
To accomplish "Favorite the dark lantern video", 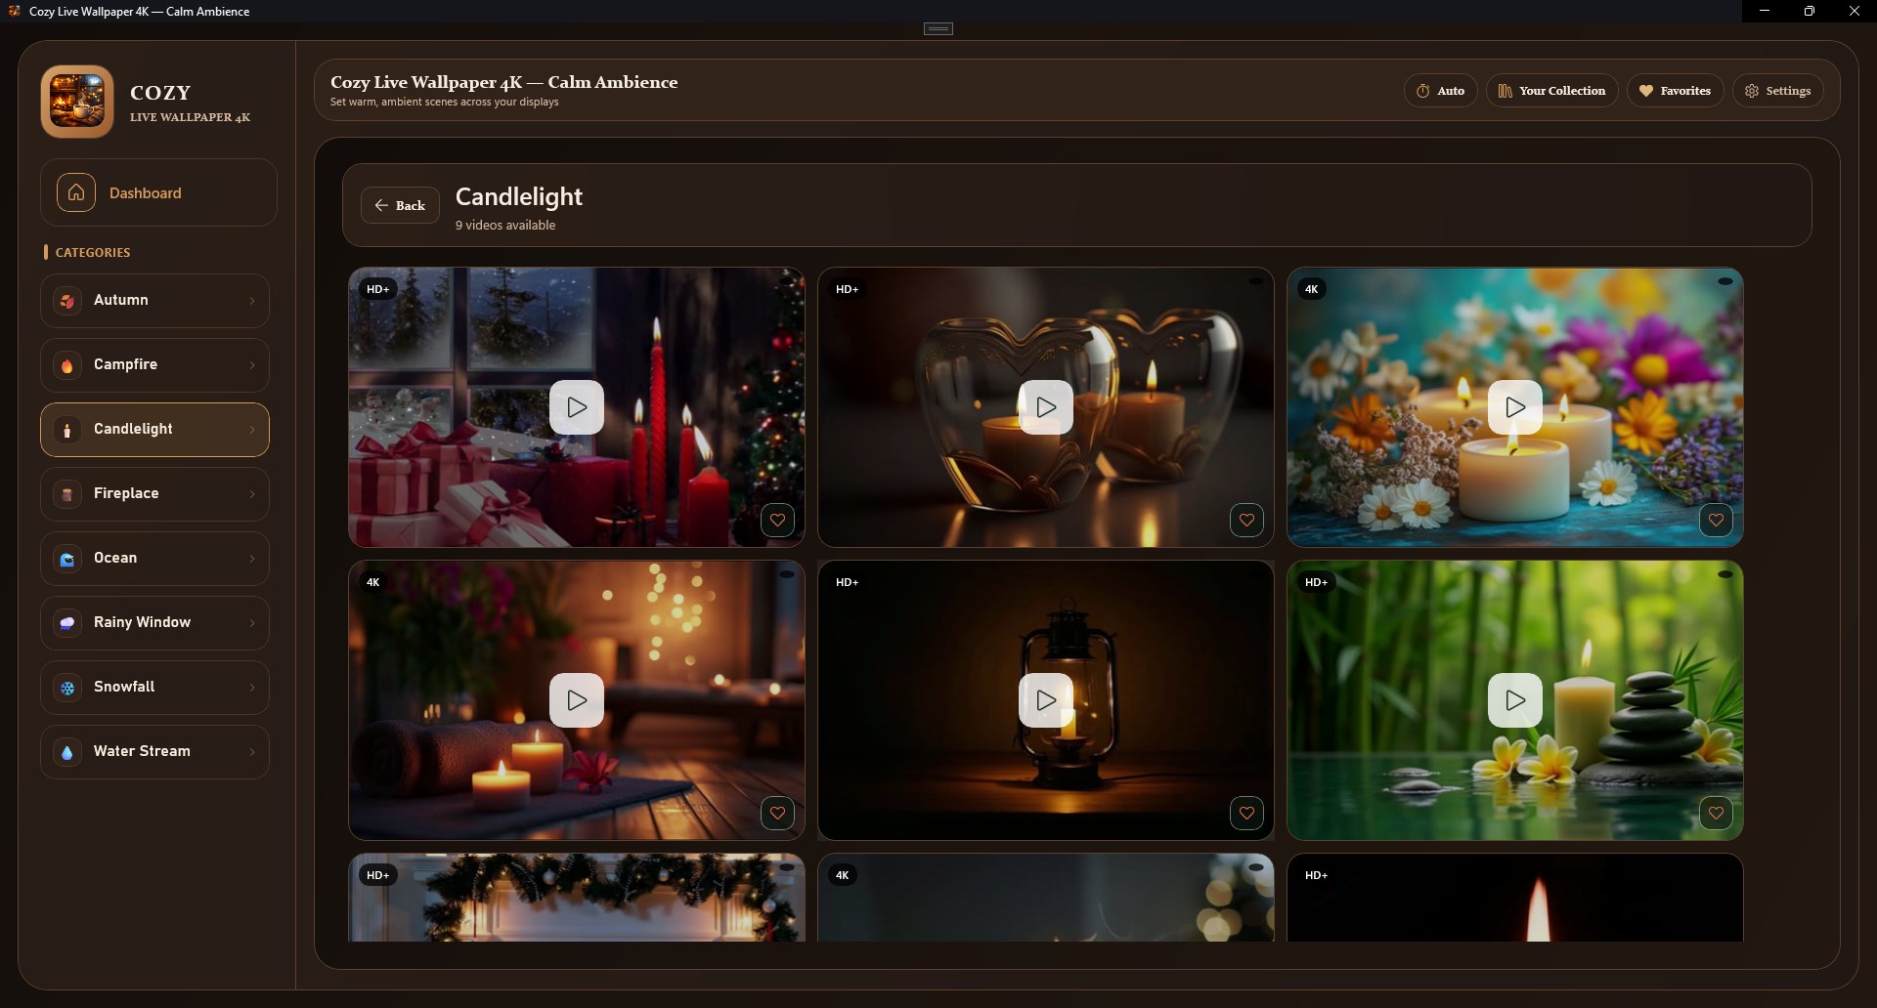I will pyautogui.click(x=1246, y=813).
